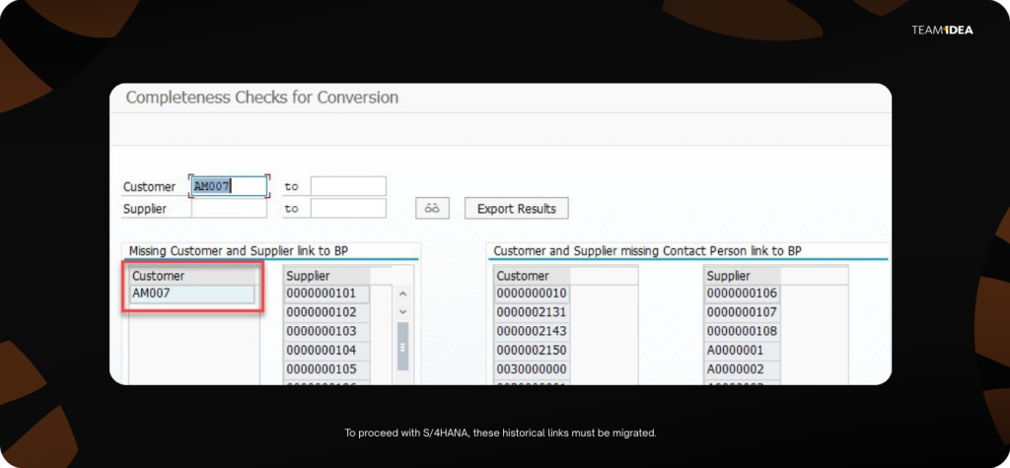Click Export Results button
Image resolution: width=1010 pixels, height=468 pixels.
click(x=516, y=209)
